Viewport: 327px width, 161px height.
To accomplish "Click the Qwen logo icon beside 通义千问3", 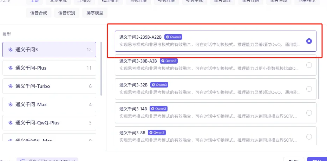I will [10, 50].
